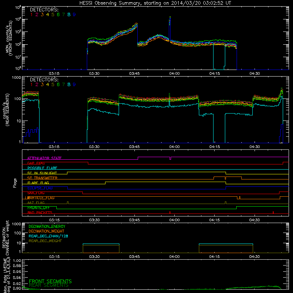Image resolution: width=293 pixels, height=293 pixels.
Task: Click the ATTENUATOR_STATE dip just before 04:00
Action: pyautogui.click(x=170, y=158)
